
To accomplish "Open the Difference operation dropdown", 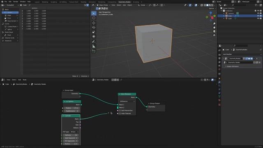I will pos(127,102).
